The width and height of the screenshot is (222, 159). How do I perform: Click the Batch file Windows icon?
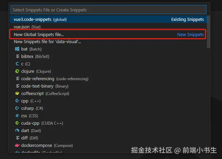tap(17, 49)
